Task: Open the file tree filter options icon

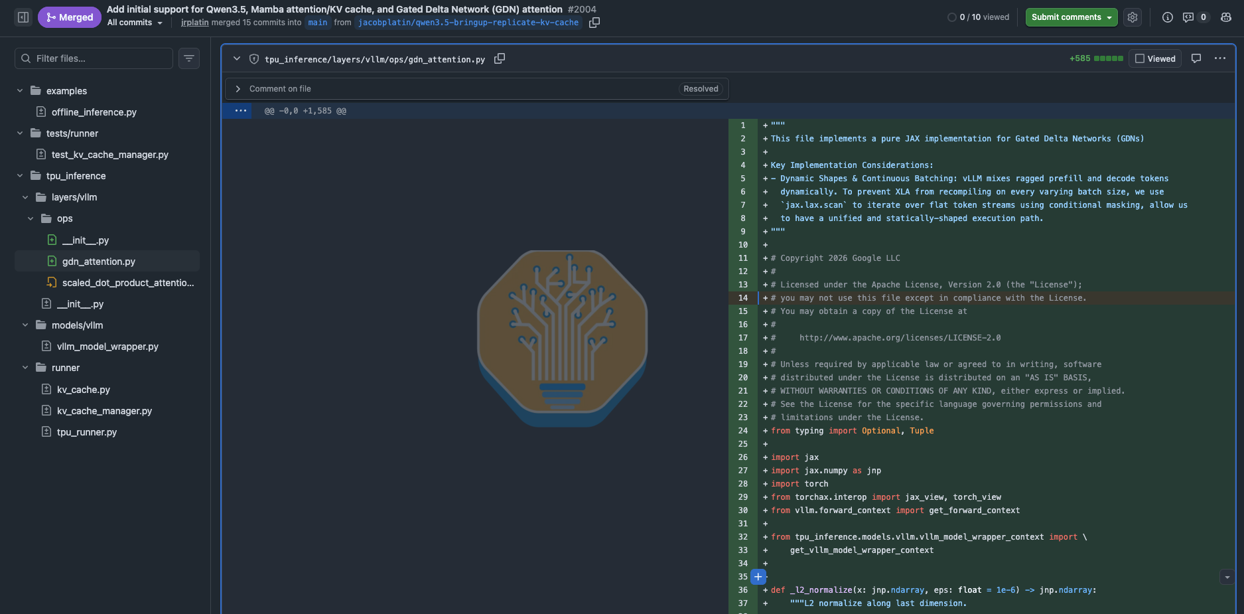Action: click(189, 58)
